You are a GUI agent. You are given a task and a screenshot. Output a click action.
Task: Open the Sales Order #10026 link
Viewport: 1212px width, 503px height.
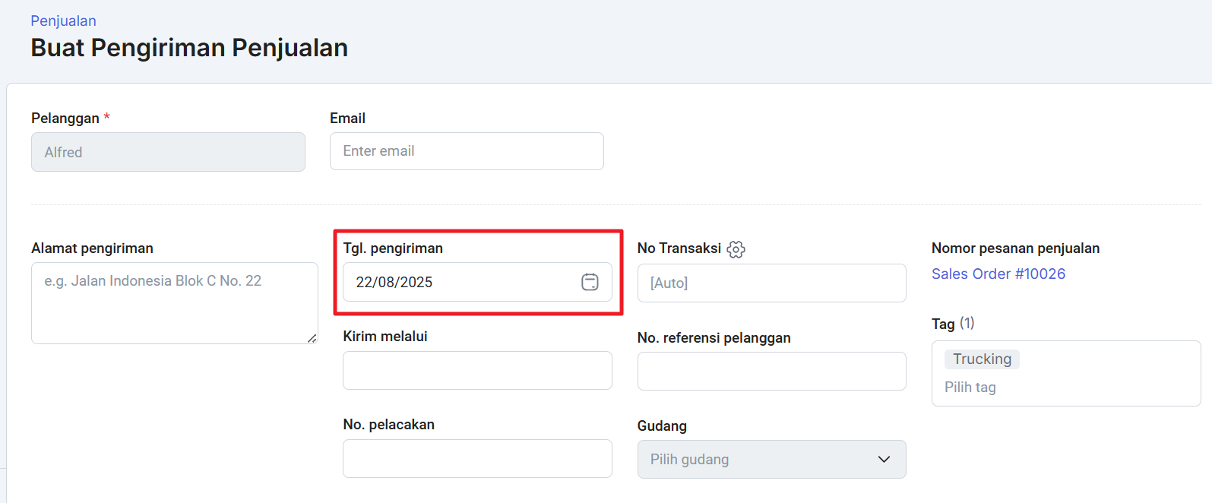coord(998,274)
